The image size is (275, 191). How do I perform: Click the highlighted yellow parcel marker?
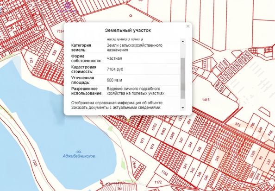128,120
